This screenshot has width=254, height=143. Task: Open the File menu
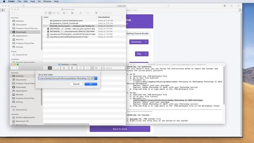coord(19,1)
